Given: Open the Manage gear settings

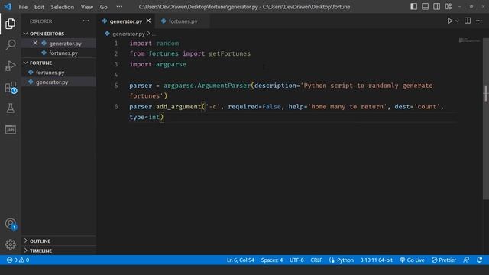Looking at the screenshot, I should click(x=10, y=244).
